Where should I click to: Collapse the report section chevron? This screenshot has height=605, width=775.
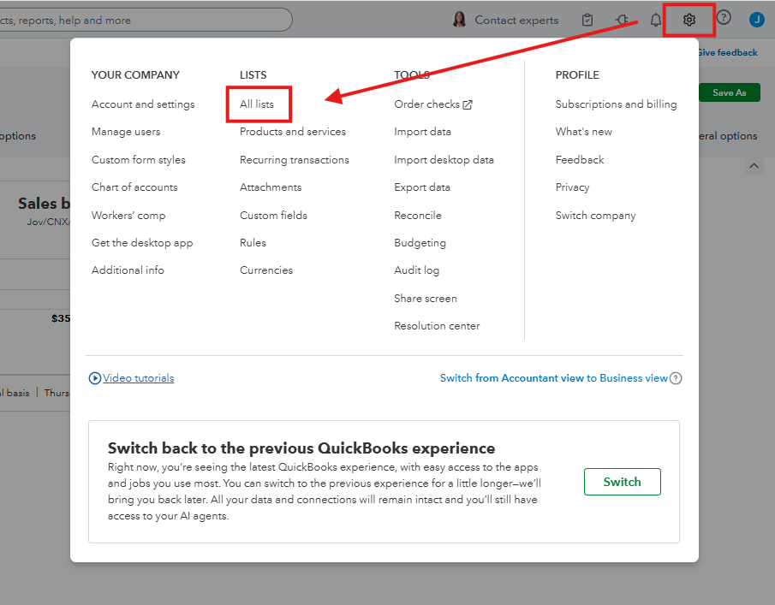(754, 165)
